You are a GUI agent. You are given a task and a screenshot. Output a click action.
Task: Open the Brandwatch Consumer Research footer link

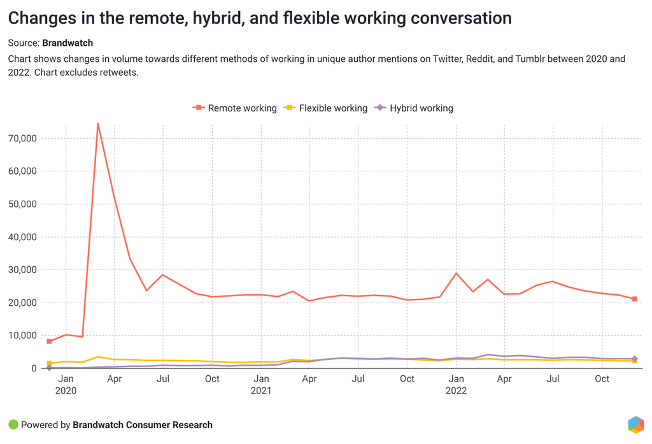point(143,425)
